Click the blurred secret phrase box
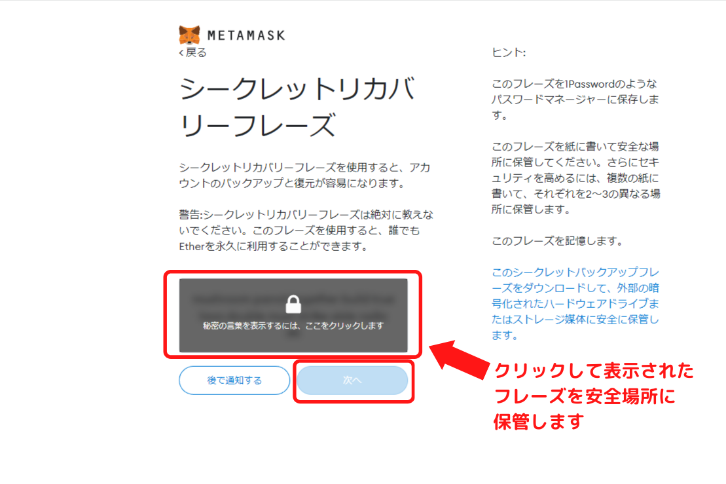Image resolution: width=726 pixels, height=484 pixels. click(293, 315)
